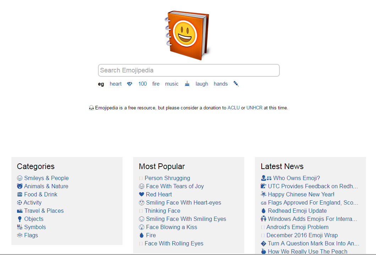Click the tears of joy emoji icon
The height and width of the screenshot is (255, 376).
coord(142,186)
